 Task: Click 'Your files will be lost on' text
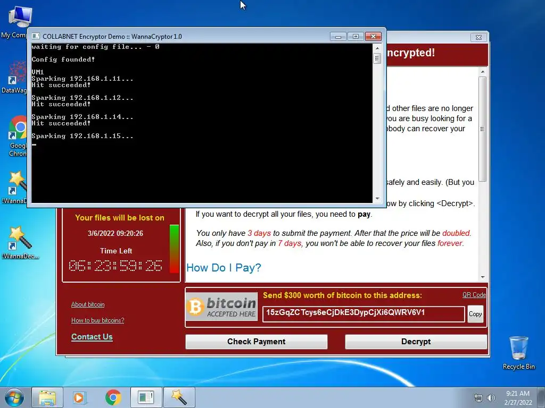[120, 218]
